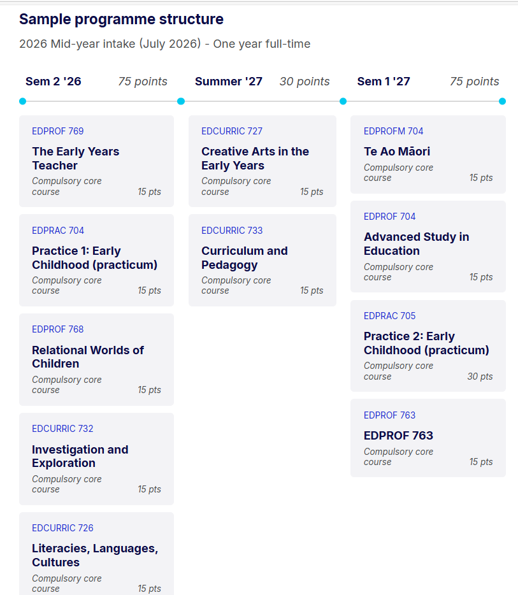Click timeline dot between Sem 2 and Summer
Screen dimensions: 518x595
coord(181,101)
